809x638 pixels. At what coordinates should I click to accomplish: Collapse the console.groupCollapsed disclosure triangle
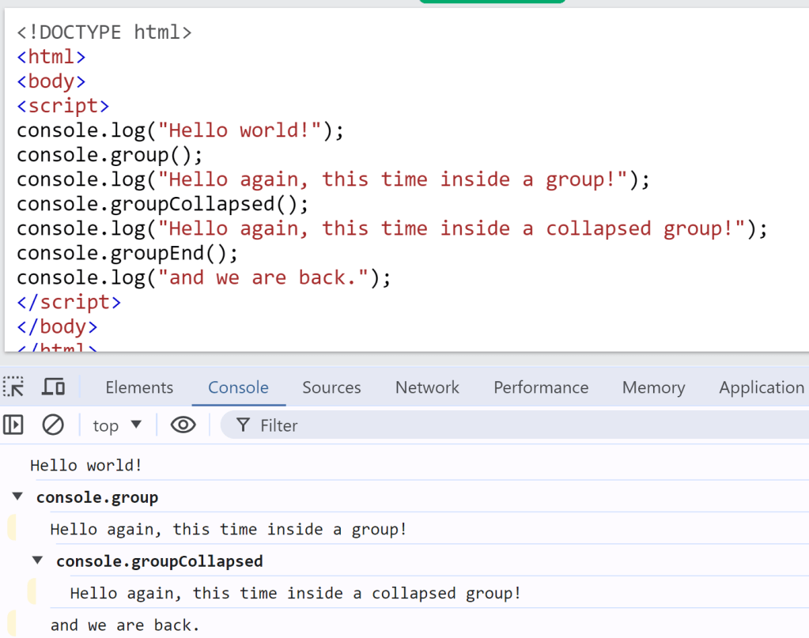(37, 561)
